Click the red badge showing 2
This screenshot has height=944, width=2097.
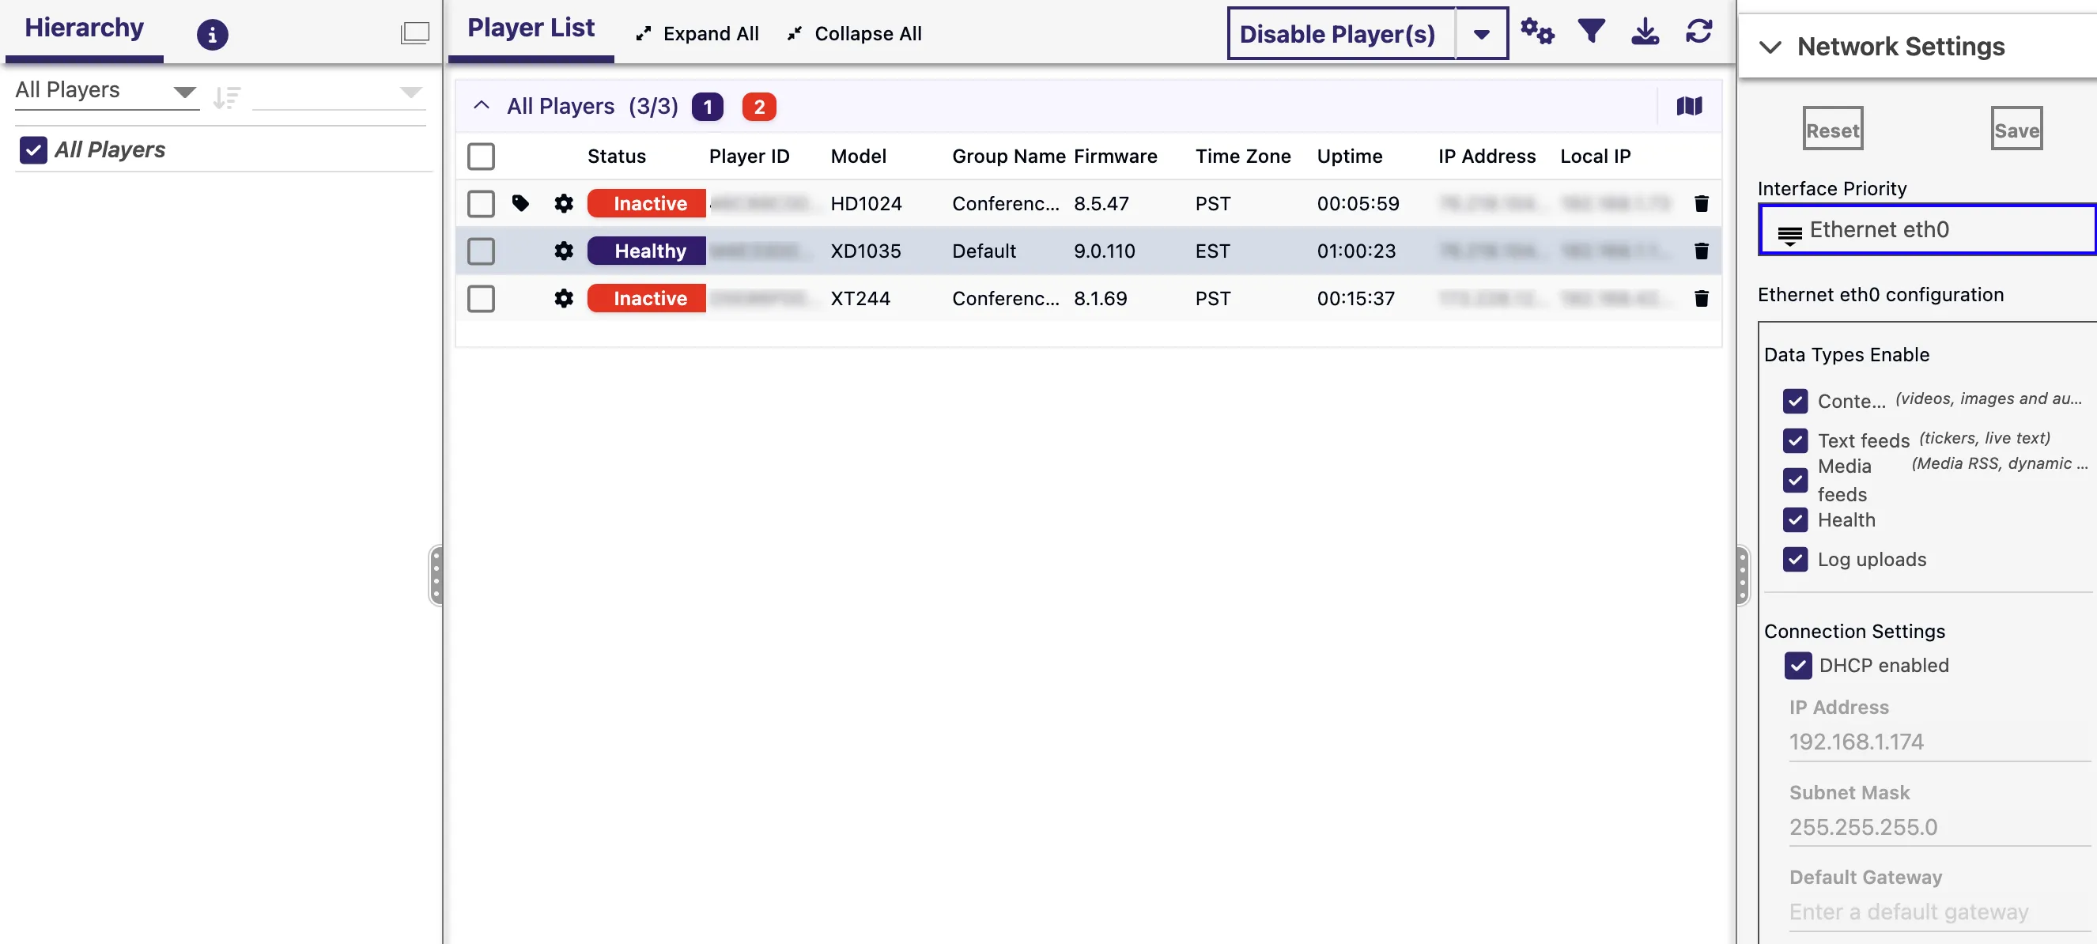758,107
